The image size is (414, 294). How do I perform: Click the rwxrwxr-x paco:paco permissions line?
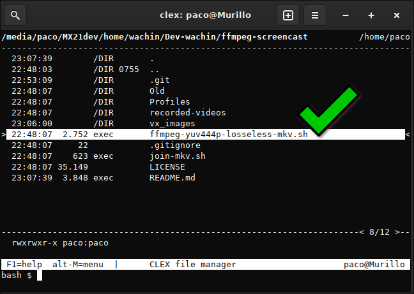point(60,242)
